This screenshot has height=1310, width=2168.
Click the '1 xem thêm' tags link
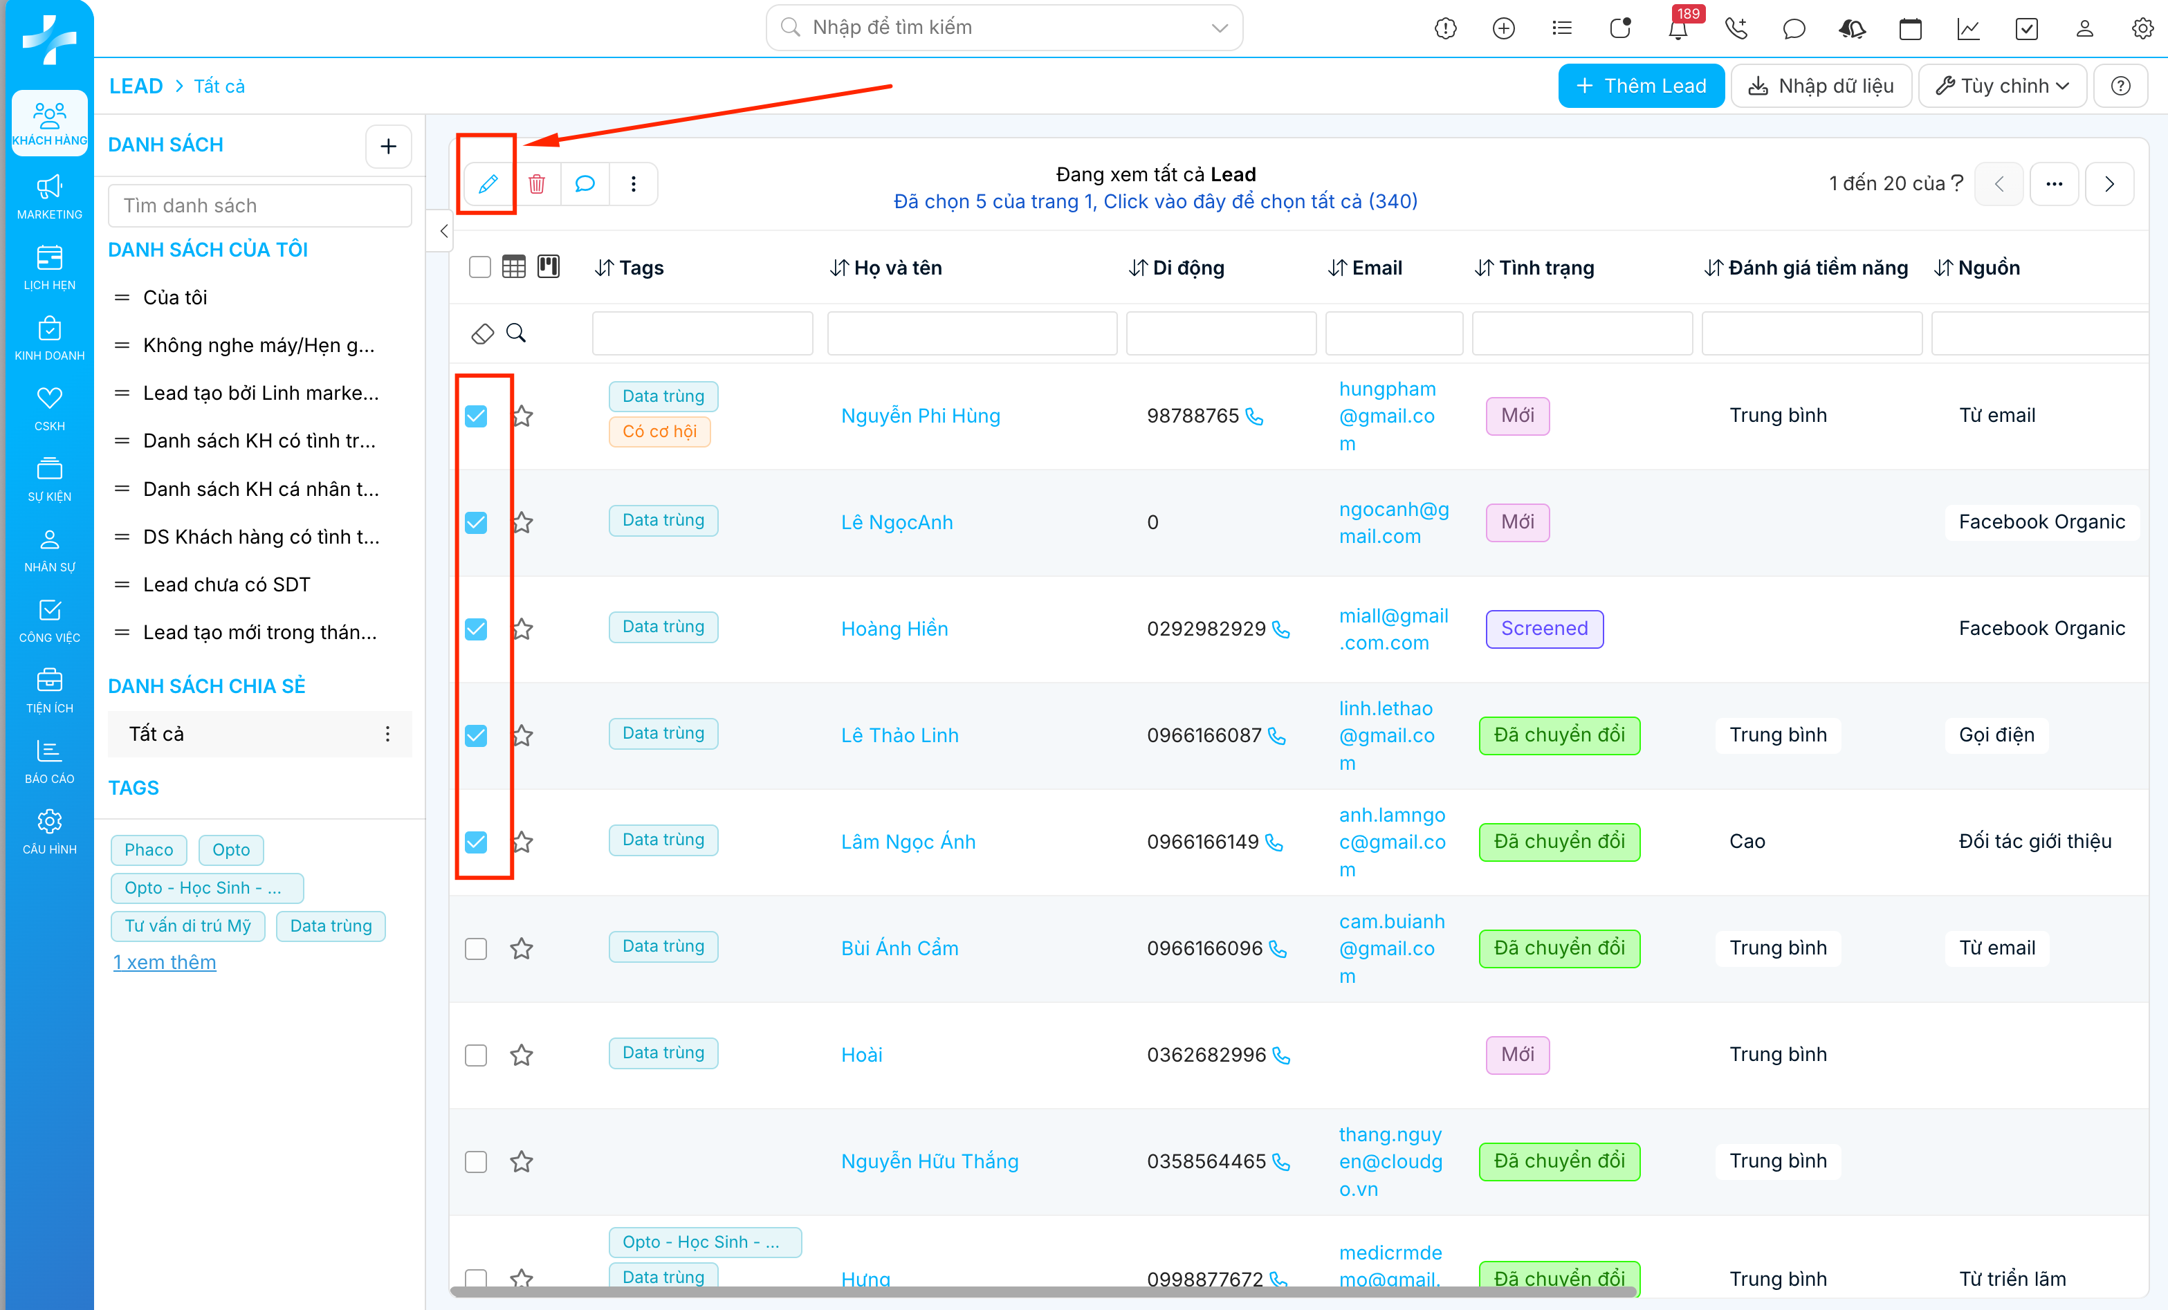[x=164, y=963]
